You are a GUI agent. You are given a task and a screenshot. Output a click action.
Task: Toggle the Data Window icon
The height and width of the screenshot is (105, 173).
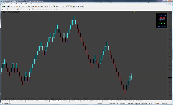tap(14, 7)
